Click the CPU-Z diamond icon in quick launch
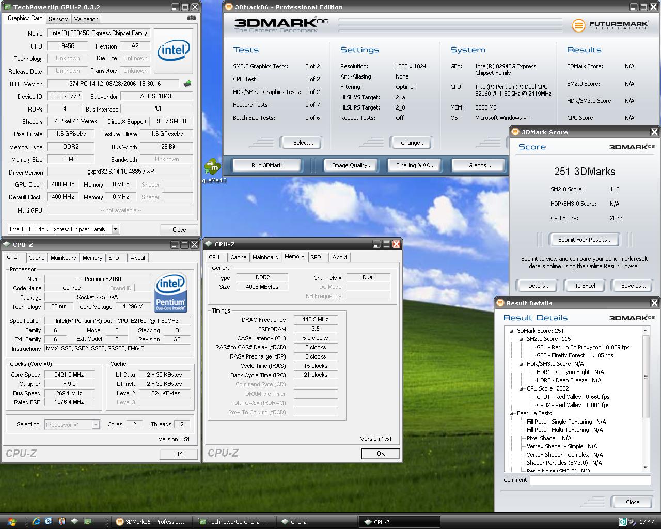 coord(75,522)
